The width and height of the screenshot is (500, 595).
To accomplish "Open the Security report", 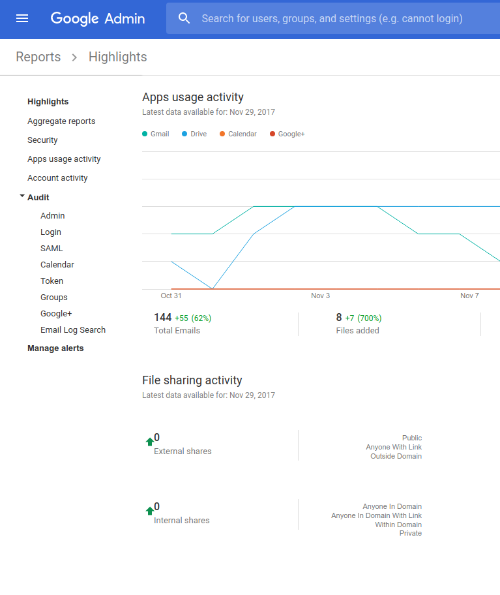I will [x=42, y=140].
